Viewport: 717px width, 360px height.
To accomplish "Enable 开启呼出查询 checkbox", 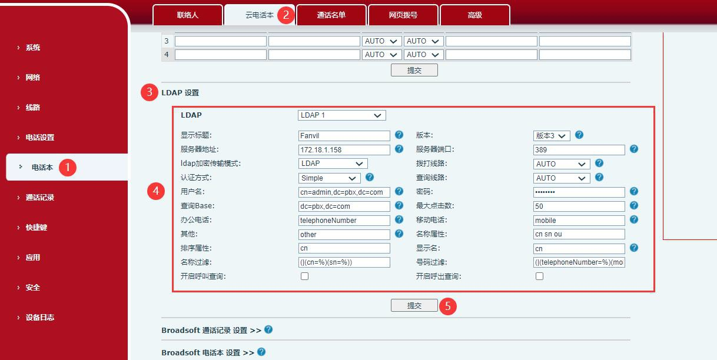I will [539, 276].
